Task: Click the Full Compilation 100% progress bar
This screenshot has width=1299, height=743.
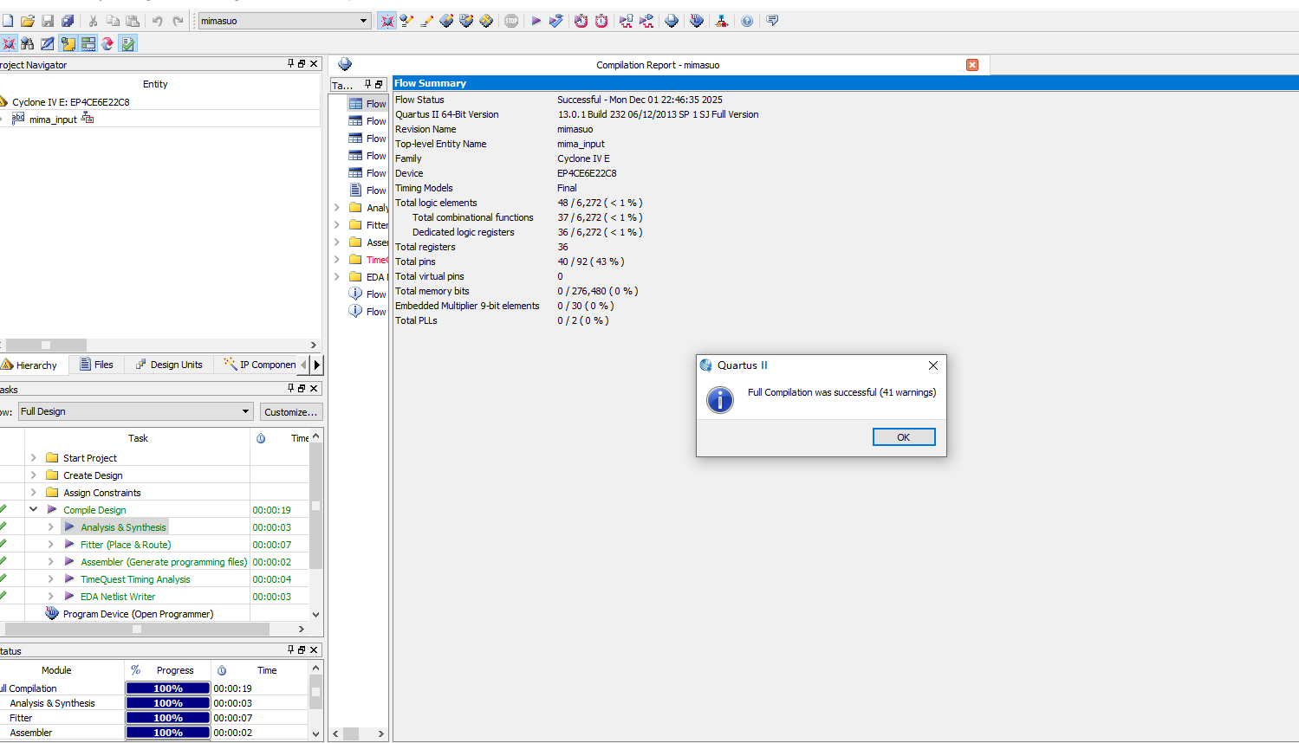Action: [x=168, y=688]
